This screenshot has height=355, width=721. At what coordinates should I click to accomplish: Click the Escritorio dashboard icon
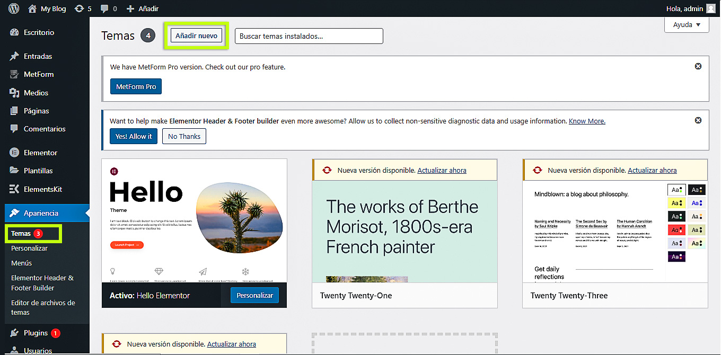(14, 32)
